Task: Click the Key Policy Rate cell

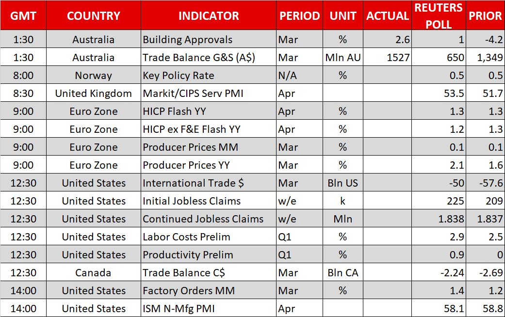Action: [179, 76]
